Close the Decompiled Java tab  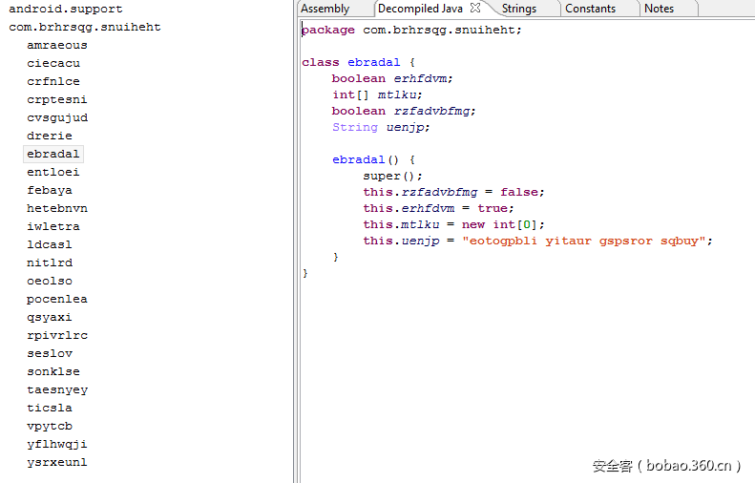[x=475, y=9]
